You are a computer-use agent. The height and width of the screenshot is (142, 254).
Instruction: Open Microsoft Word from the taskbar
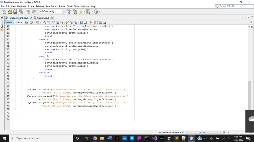click(110, 138)
